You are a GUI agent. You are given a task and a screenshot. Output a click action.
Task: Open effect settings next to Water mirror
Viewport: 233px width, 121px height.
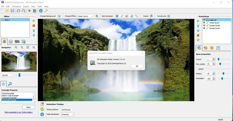click(97, 16)
